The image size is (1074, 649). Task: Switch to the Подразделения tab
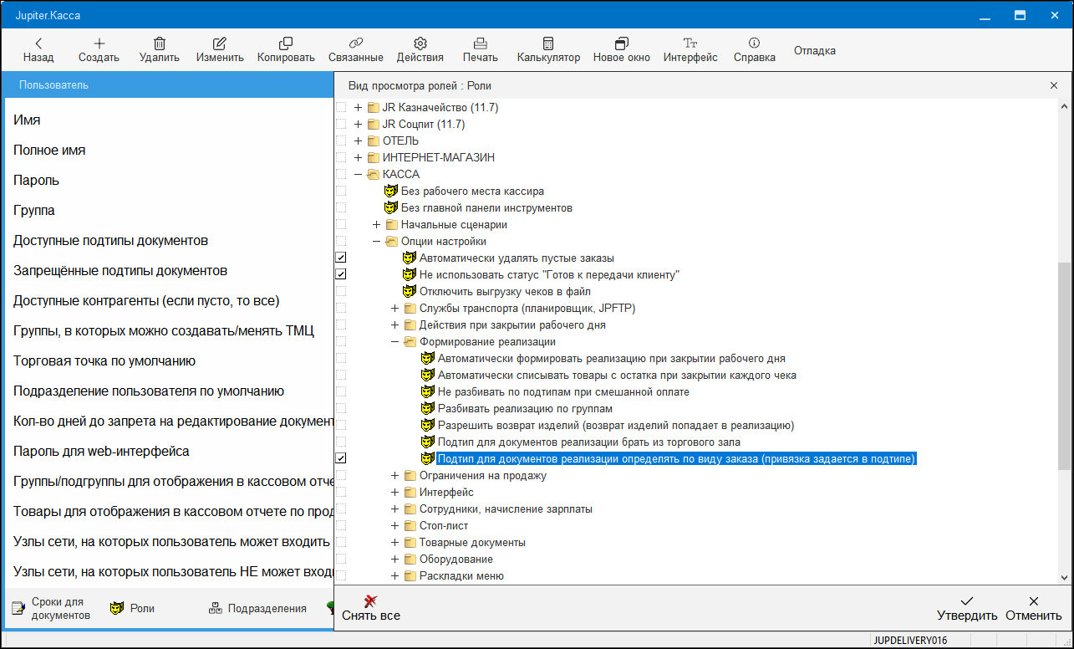[x=257, y=609]
